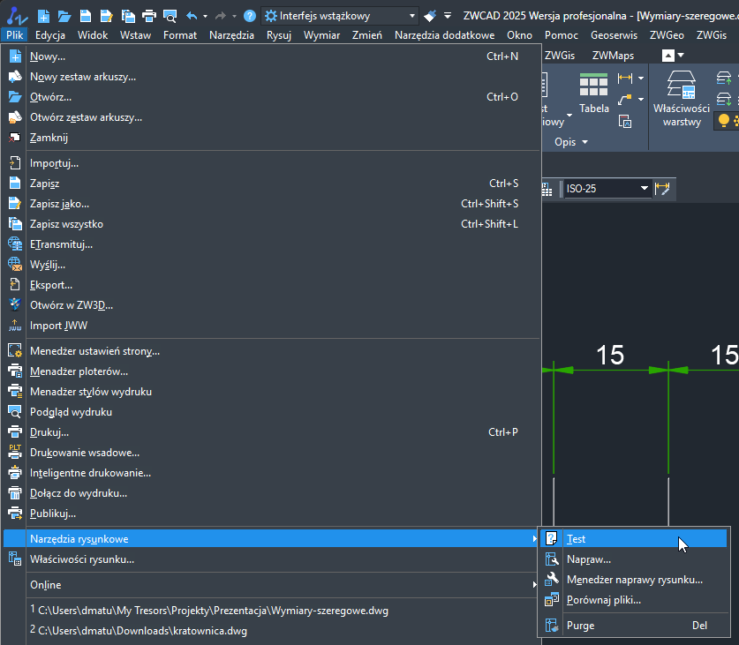739x645 pixels.
Task: Click the multileader icon in Opis panel
Action: (626, 100)
